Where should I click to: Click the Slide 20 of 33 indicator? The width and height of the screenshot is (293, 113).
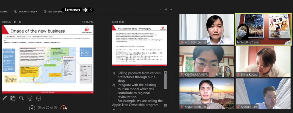(x=48, y=108)
